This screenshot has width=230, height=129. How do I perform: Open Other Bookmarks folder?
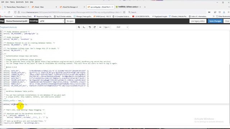point(223,16)
